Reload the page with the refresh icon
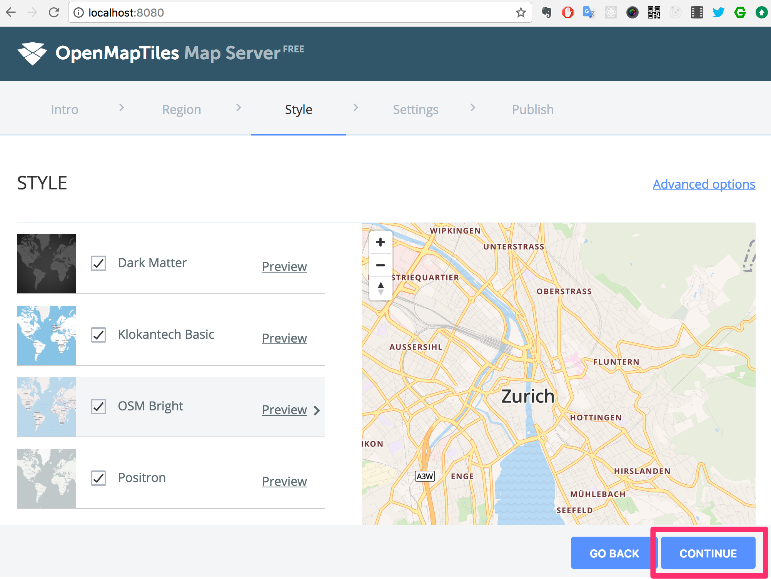Viewport: 771px width, 579px height. click(x=54, y=13)
